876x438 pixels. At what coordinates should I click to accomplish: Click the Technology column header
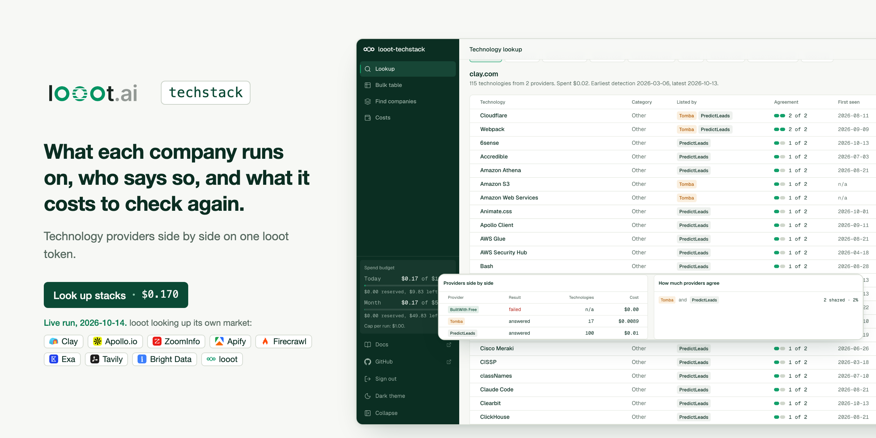(x=492, y=102)
